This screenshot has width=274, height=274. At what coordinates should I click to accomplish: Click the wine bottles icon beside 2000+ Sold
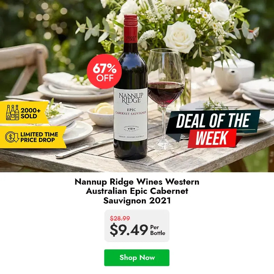(13, 113)
